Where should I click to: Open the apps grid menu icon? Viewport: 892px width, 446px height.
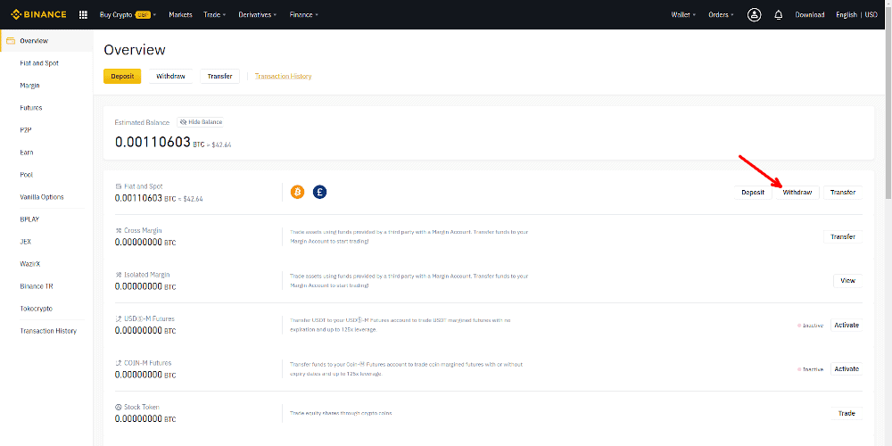[83, 15]
